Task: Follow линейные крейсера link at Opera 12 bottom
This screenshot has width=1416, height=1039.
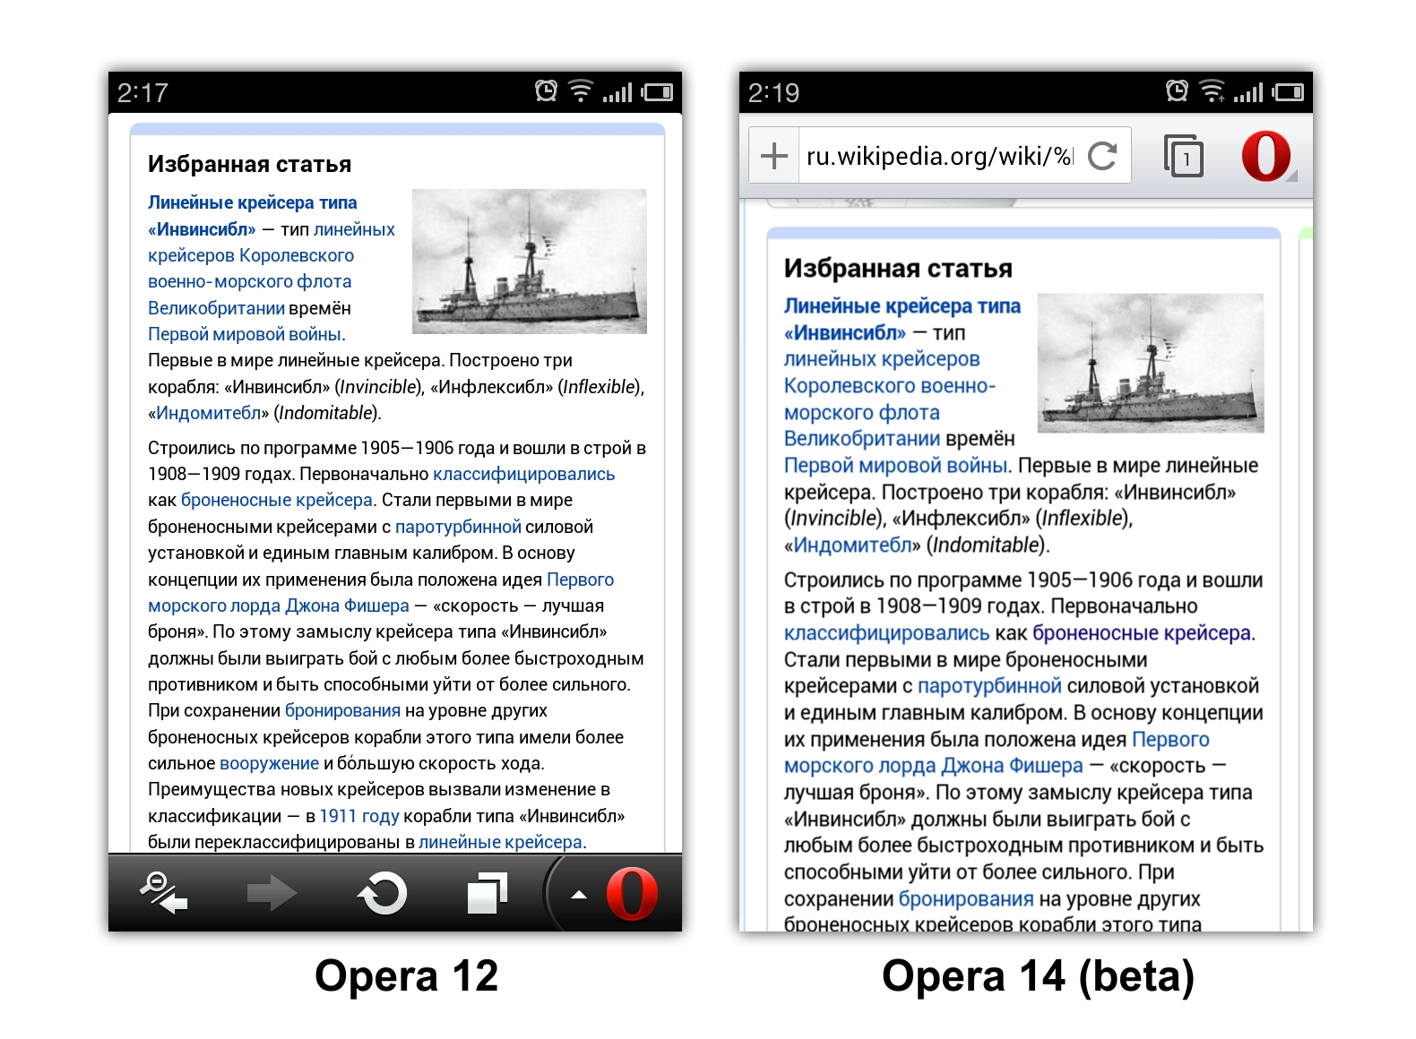Action: 500,842
